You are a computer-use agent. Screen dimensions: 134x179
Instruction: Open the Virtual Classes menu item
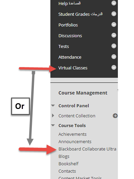(x=73, y=68)
